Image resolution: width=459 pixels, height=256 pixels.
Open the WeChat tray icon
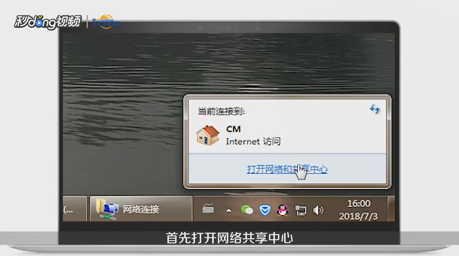tap(247, 210)
